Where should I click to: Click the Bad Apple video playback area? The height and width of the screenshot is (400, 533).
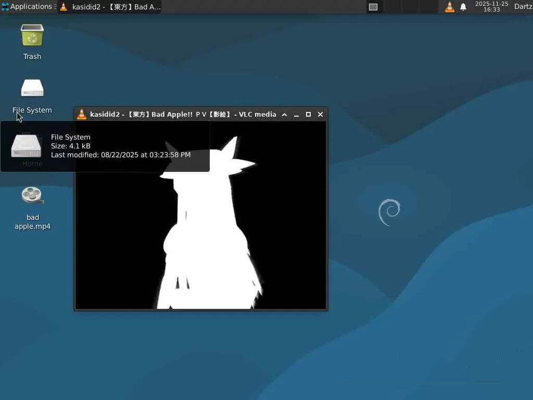201,215
